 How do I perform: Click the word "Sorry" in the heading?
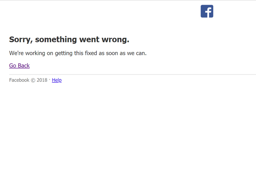20,40
